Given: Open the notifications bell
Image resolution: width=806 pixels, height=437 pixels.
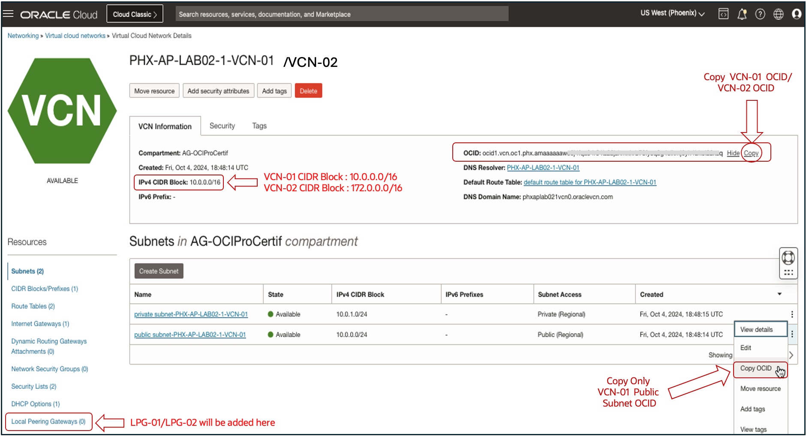Looking at the screenshot, I should pos(742,14).
